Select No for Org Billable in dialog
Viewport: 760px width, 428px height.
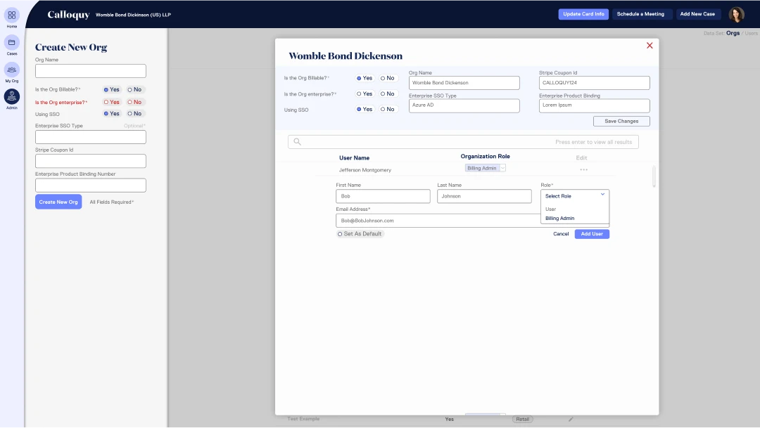(x=387, y=78)
